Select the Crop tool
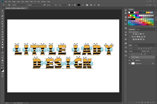The width and height of the screenshot is (157, 104). pos(2,24)
